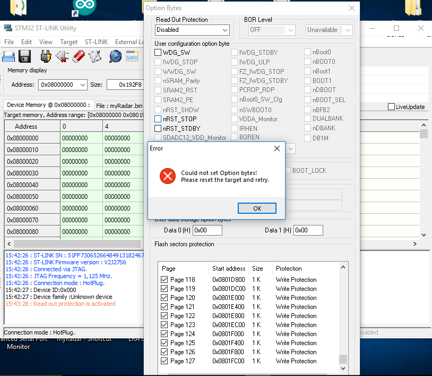Switch to Device Memory tab
432x376 pixels.
[48, 105]
